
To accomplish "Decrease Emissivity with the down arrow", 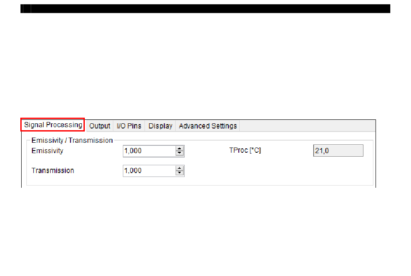I will (x=180, y=153).
